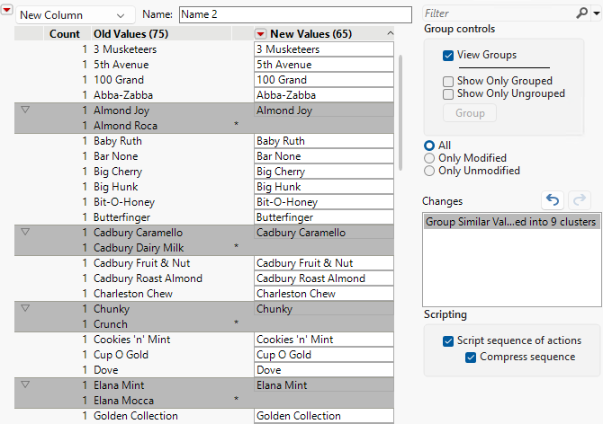The image size is (603, 424).
Task: Edit the Big Cherry new value field
Action: point(324,172)
